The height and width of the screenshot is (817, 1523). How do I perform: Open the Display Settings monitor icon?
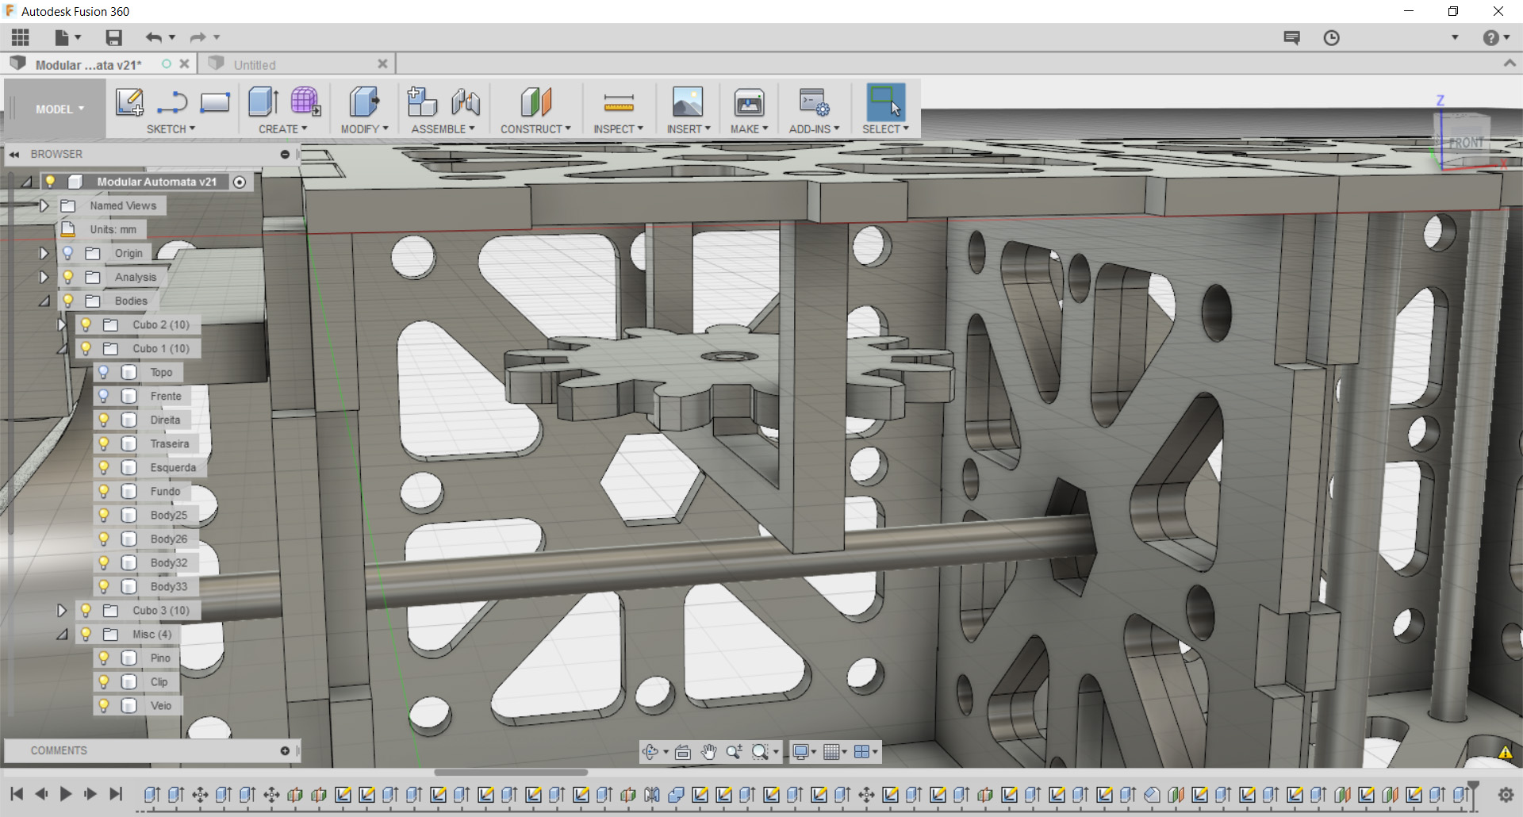[x=801, y=752]
